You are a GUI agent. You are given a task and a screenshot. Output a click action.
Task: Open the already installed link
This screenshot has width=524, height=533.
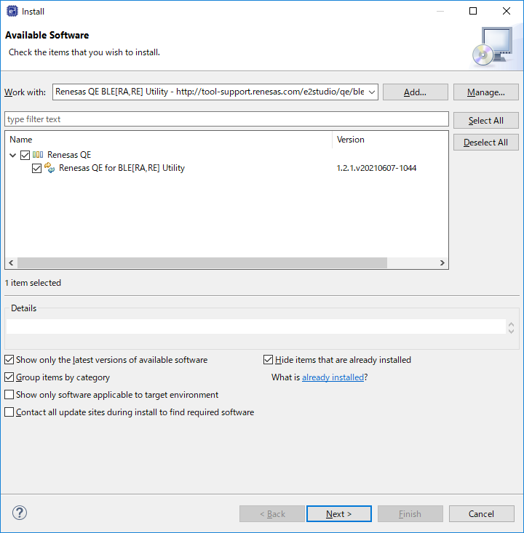click(x=333, y=377)
